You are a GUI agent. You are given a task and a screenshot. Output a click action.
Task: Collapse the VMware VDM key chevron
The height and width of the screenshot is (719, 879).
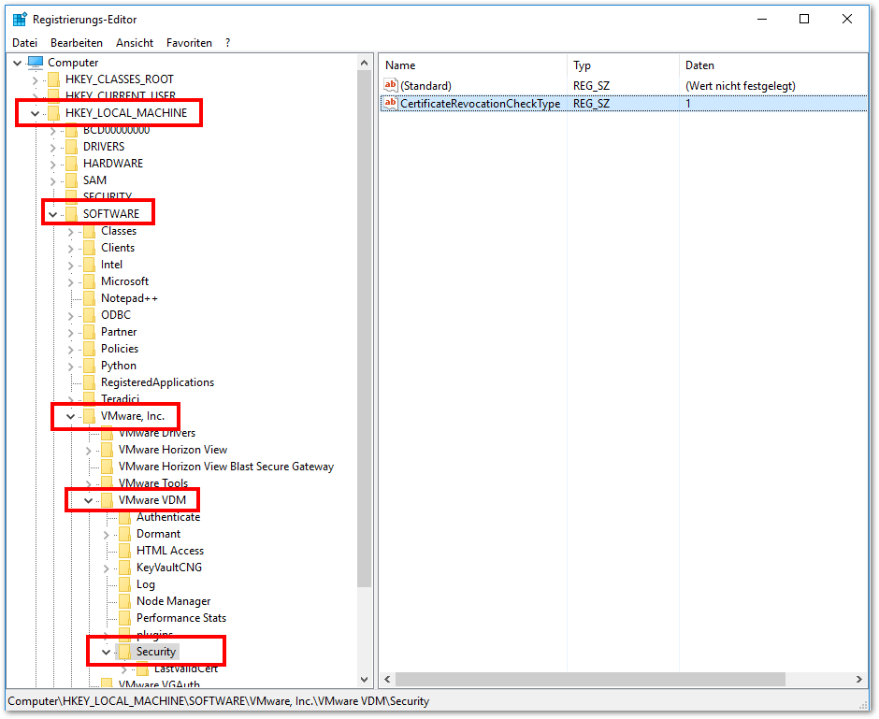[x=89, y=500]
